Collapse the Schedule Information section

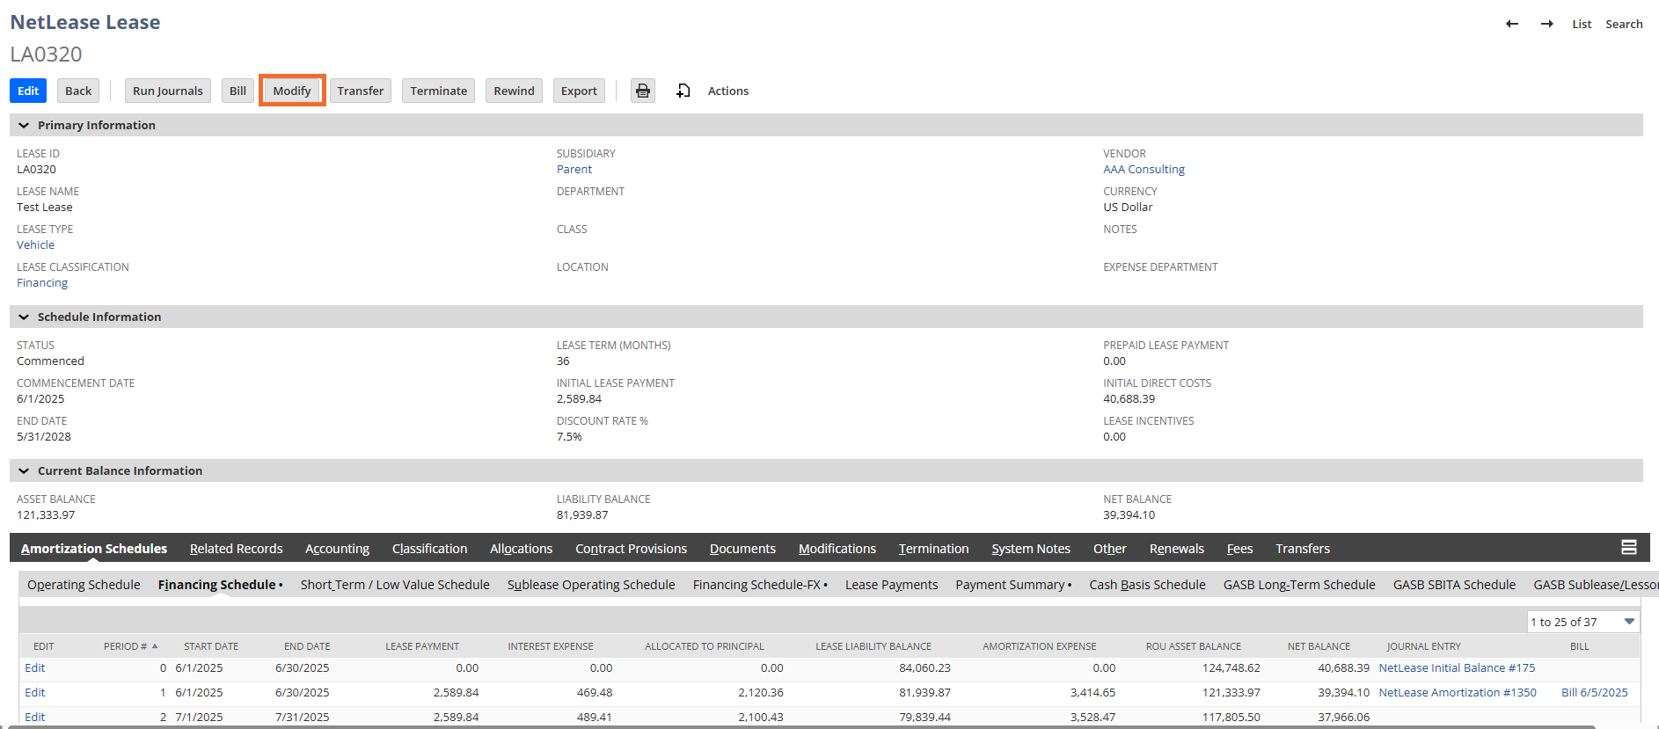[24, 317]
